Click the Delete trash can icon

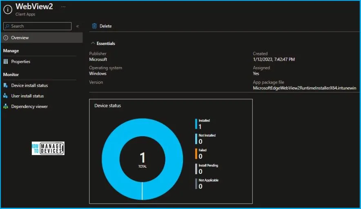(94, 26)
